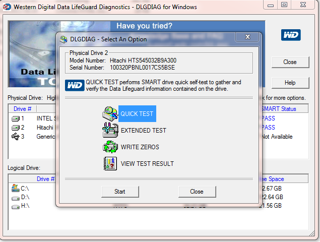Choose the VIEW TEST RESULT option label
Screen dimensions: 320x242
(x=147, y=164)
